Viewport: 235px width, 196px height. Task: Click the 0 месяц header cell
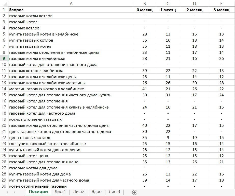pyautogui.click(x=144, y=10)
